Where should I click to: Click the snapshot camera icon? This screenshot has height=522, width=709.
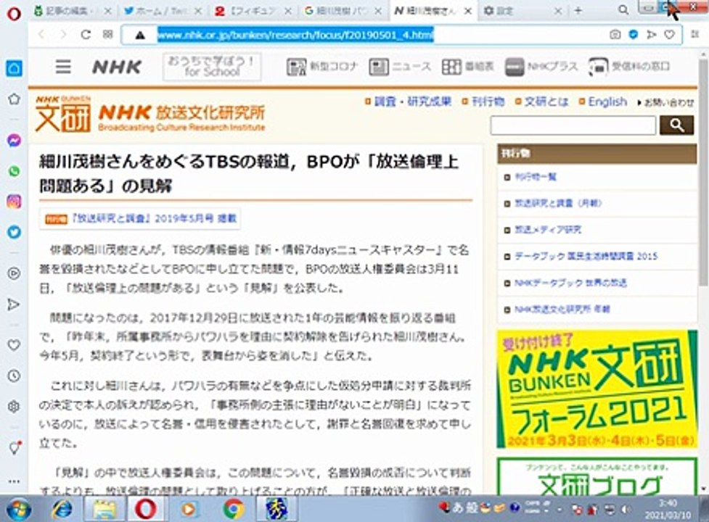point(615,34)
